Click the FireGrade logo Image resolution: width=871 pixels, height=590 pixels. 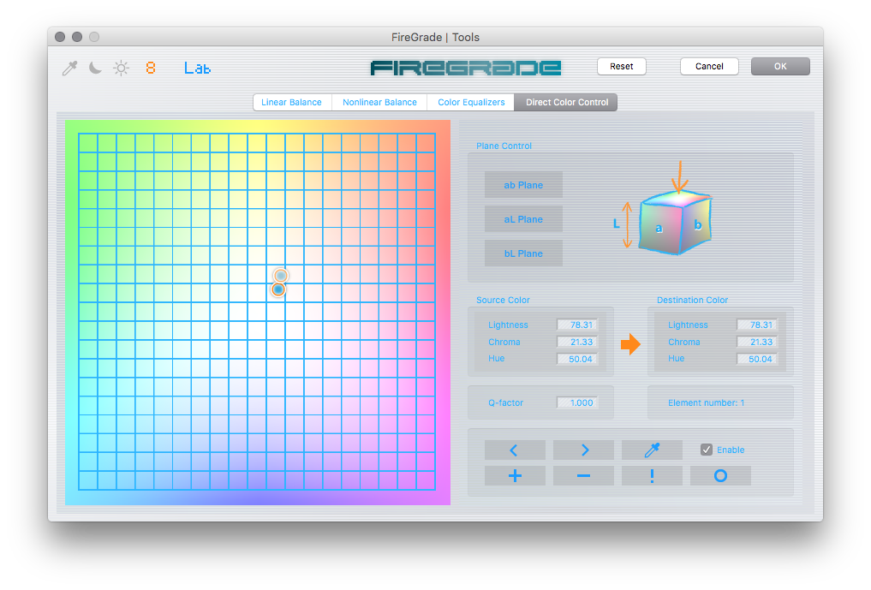[466, 68]
